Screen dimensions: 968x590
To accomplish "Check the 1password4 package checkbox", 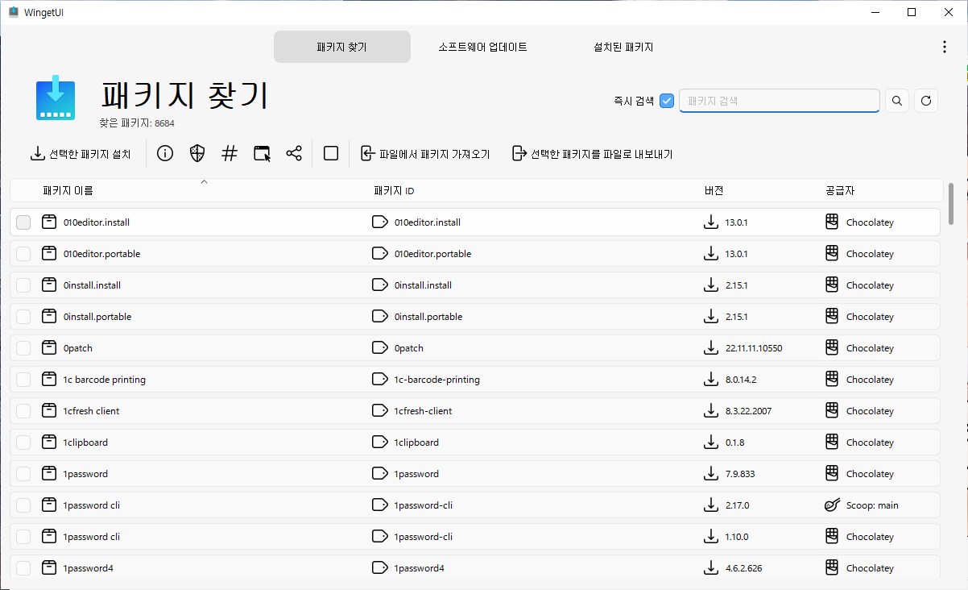I will [x=23, y=567].
